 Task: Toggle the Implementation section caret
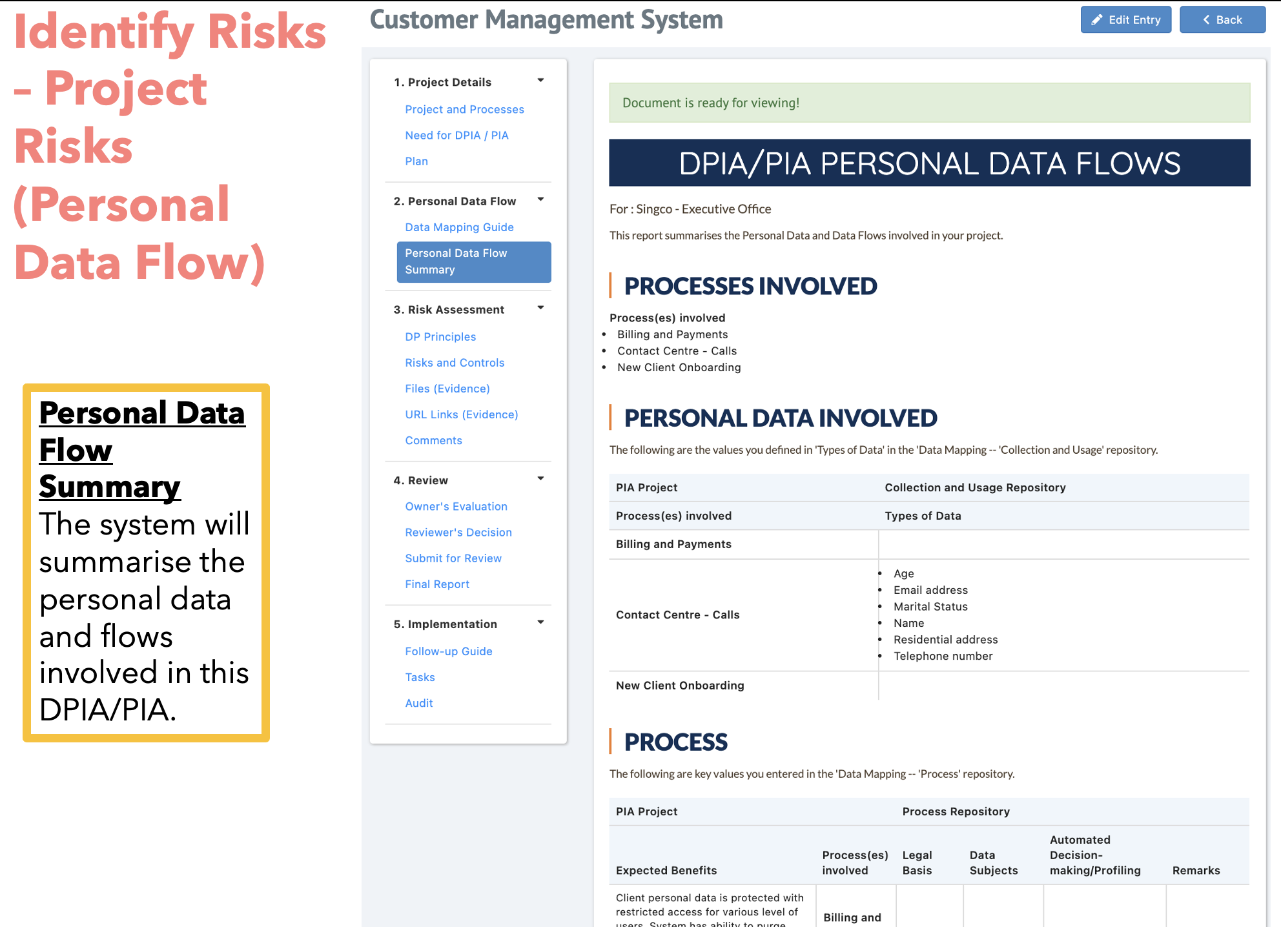tap(540, 622)
